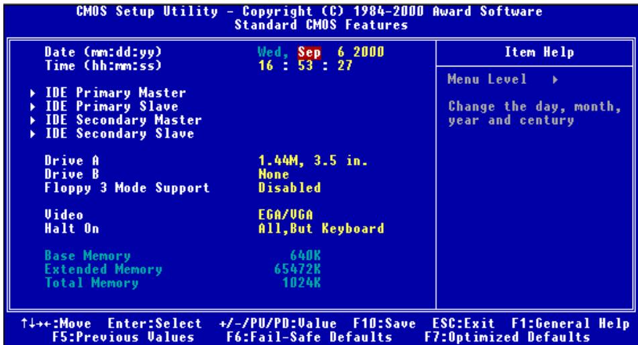The height and width of the screenshot is (345, 638).
Task: Click the F6:Fail-Safe Defaults hint
Action: [x=309, y=337]
